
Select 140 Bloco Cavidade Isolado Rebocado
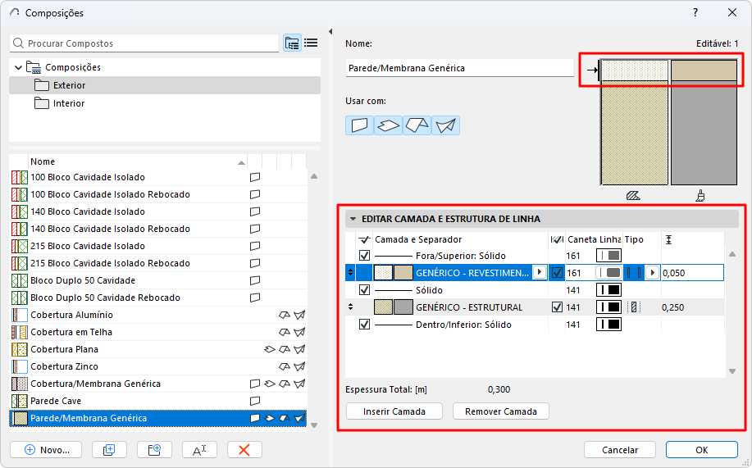(x=158, y=229)
